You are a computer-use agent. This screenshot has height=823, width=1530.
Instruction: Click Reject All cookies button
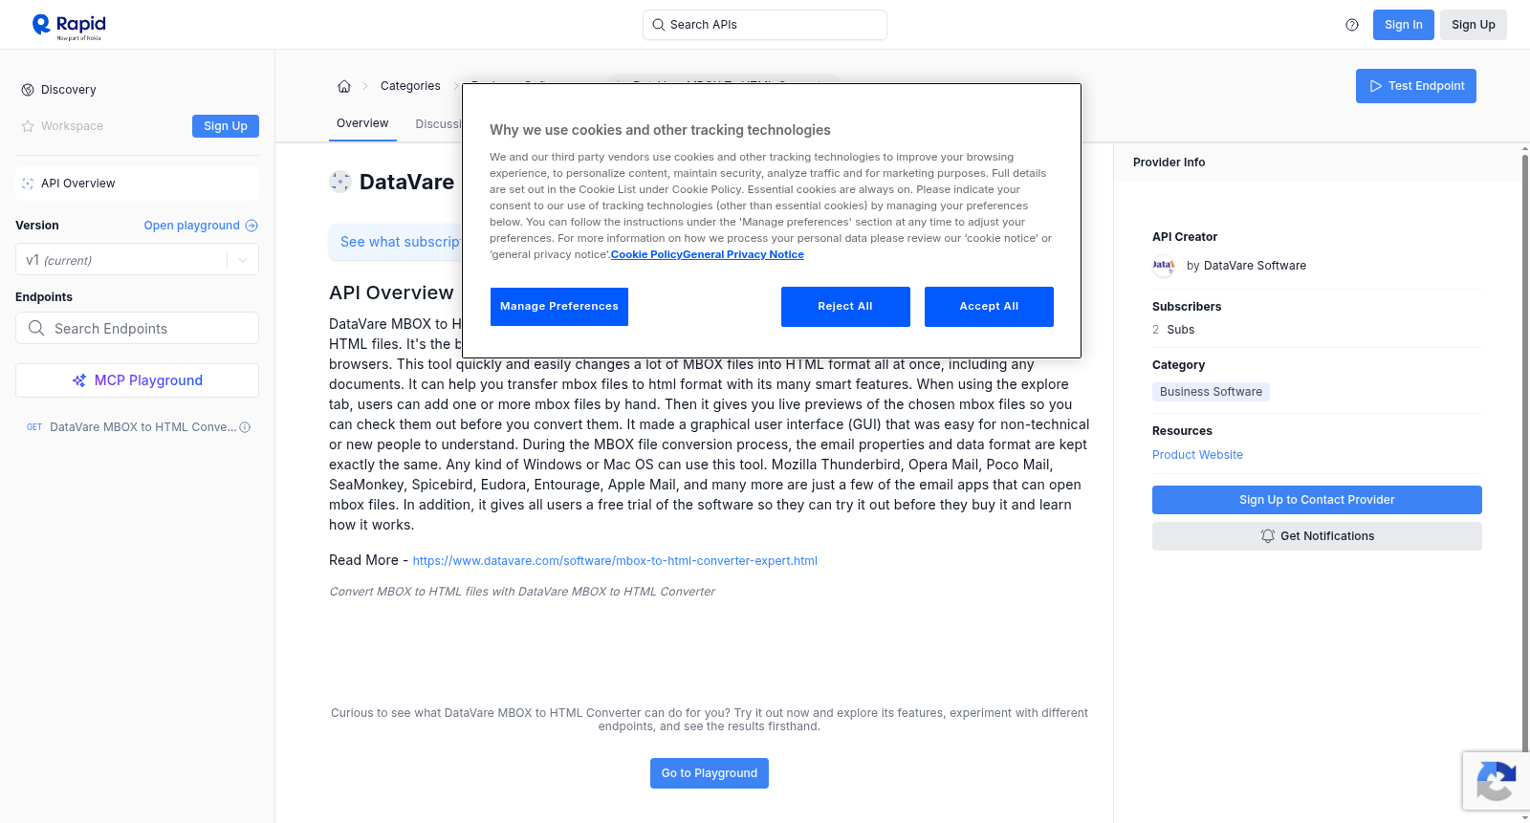pos(845,307)
